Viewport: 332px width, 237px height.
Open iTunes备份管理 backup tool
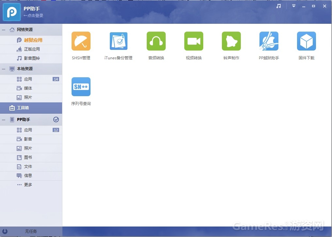tap(119, 41)
